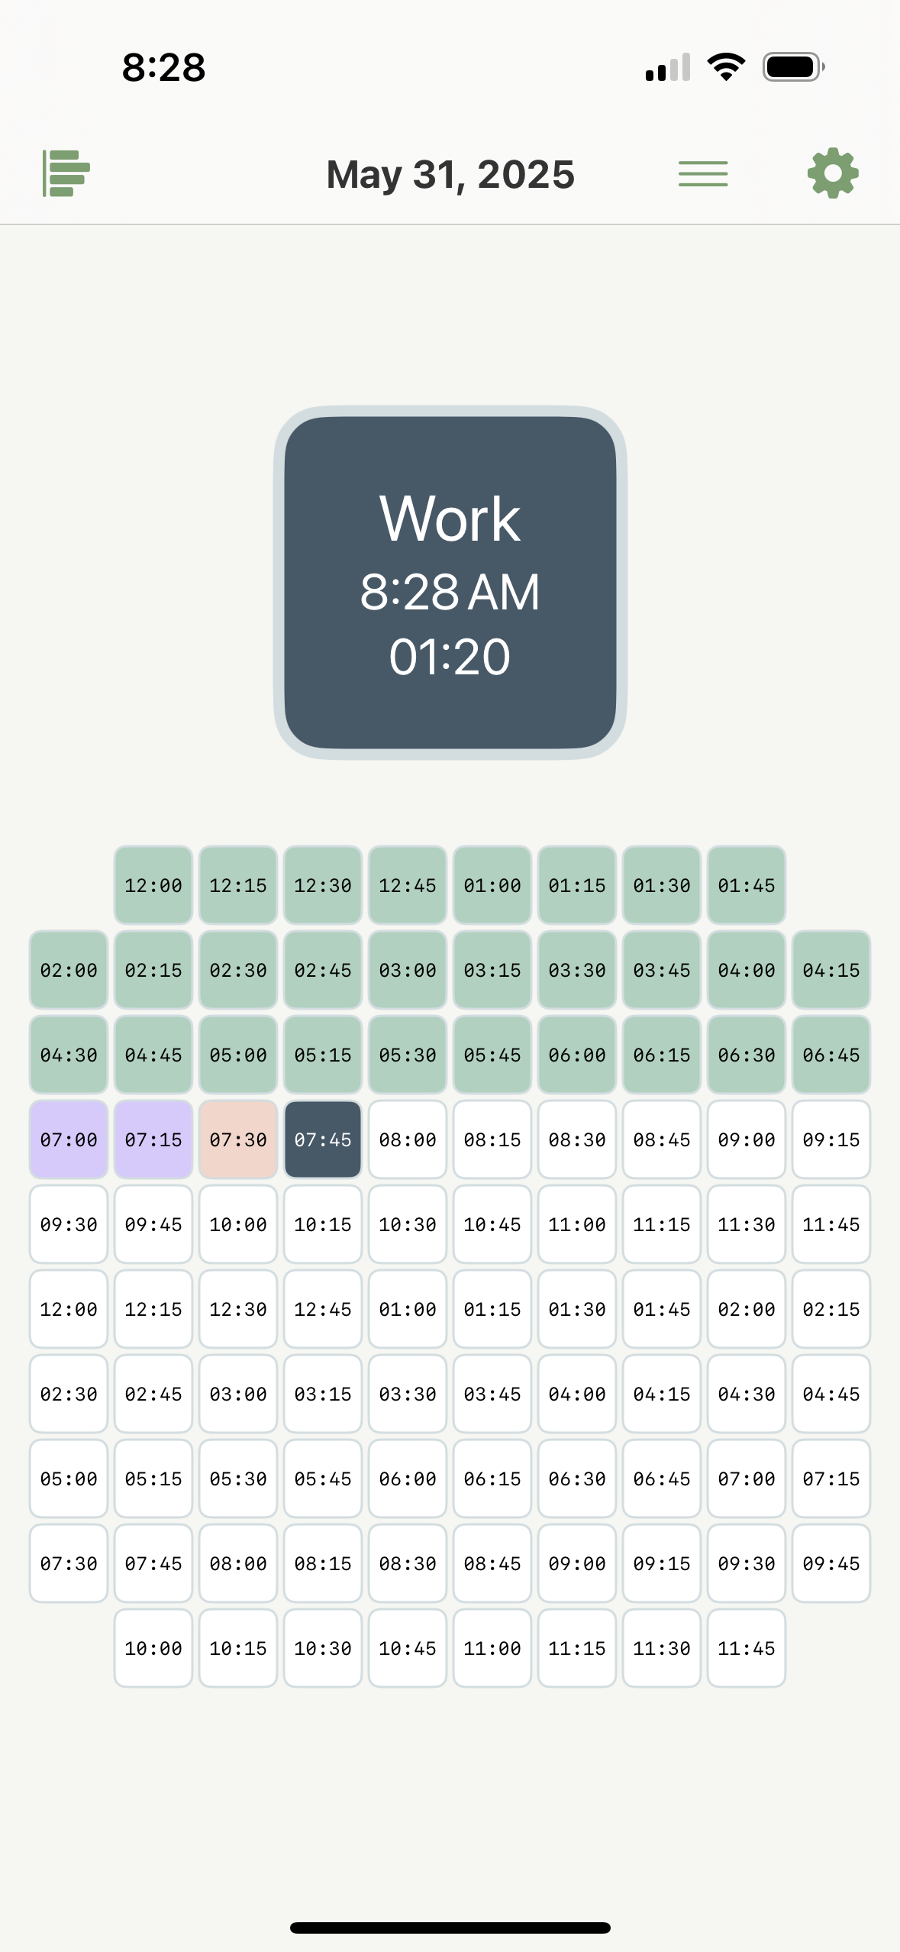Open the bar chart statistics icon
Viewport: 900px width, 1952px height.
click(66, 173)
